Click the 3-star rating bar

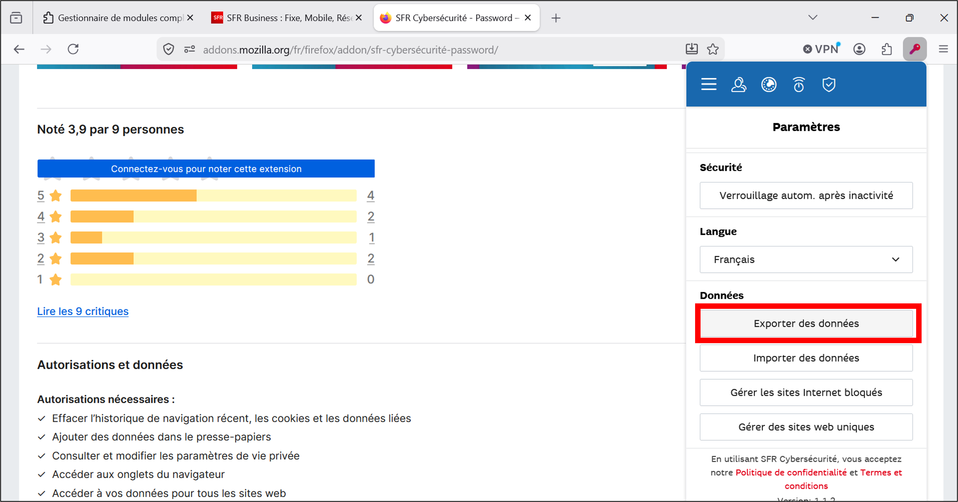coord(213,237)
